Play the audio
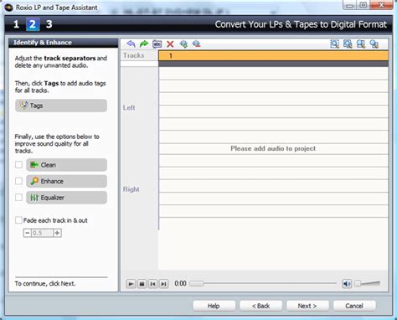This screenshot has height=320, width=397. (131, 284)
